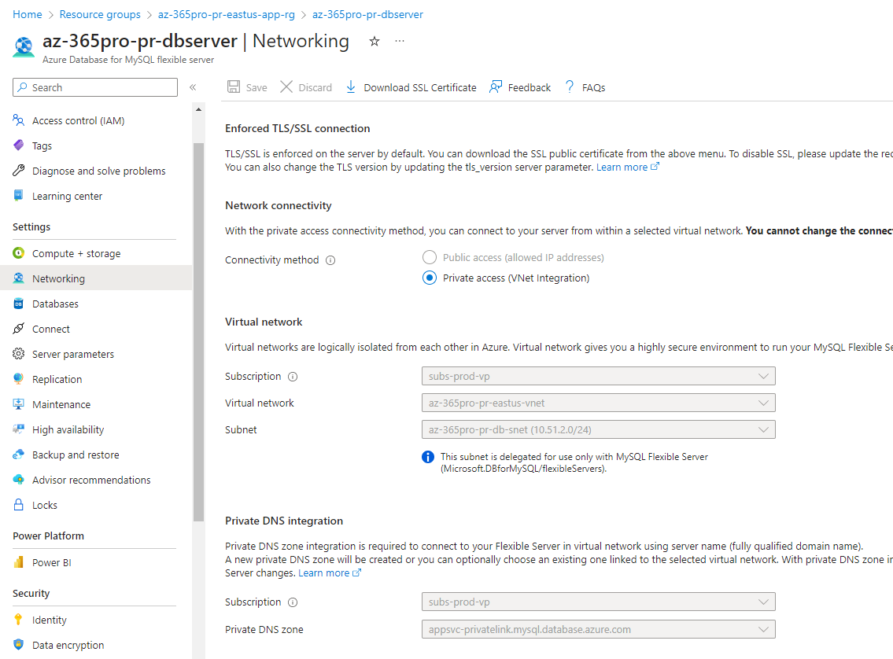The height and width of the screenshot is (659, 893).
Task: Open Learn more link under TLS/SSL section
Action: click(x=628, y=168)
